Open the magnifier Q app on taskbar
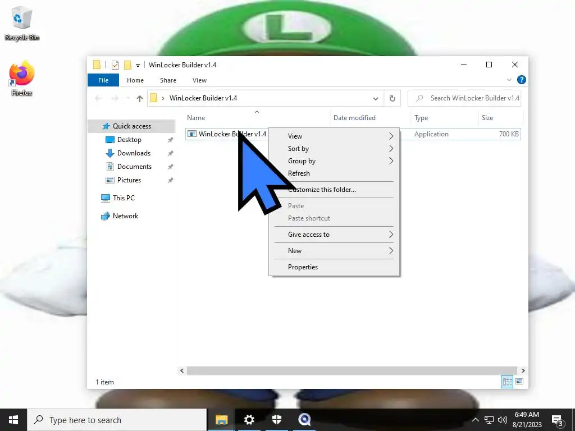This screenshot has width=575, height=431. pos(304,420)
